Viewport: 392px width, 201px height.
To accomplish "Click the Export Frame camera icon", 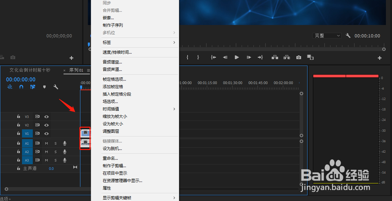I will [298, 57].
